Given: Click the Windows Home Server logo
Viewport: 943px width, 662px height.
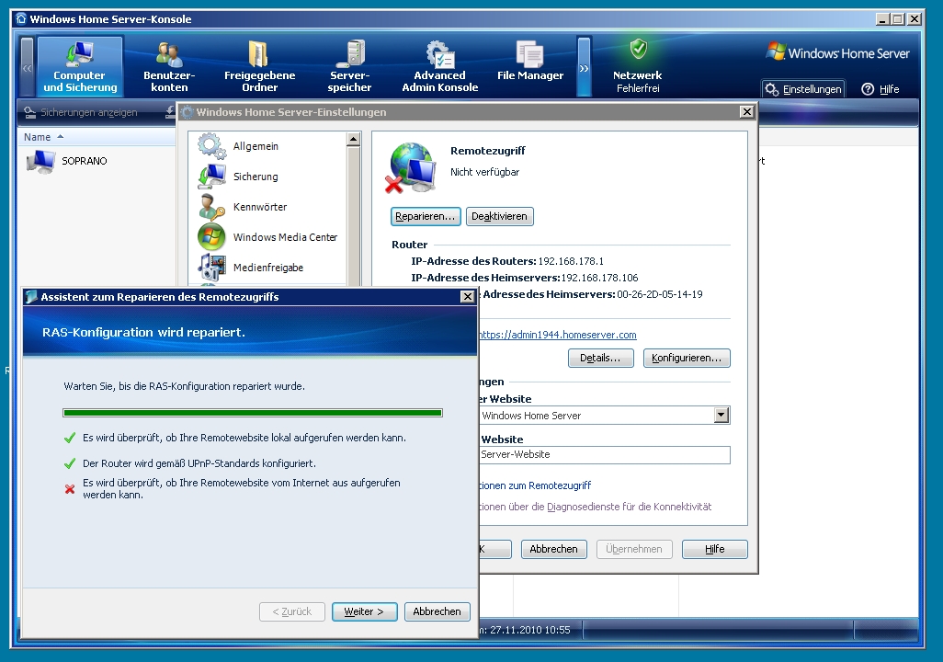Looking at the screenshot, I should (x=837, y=53).
